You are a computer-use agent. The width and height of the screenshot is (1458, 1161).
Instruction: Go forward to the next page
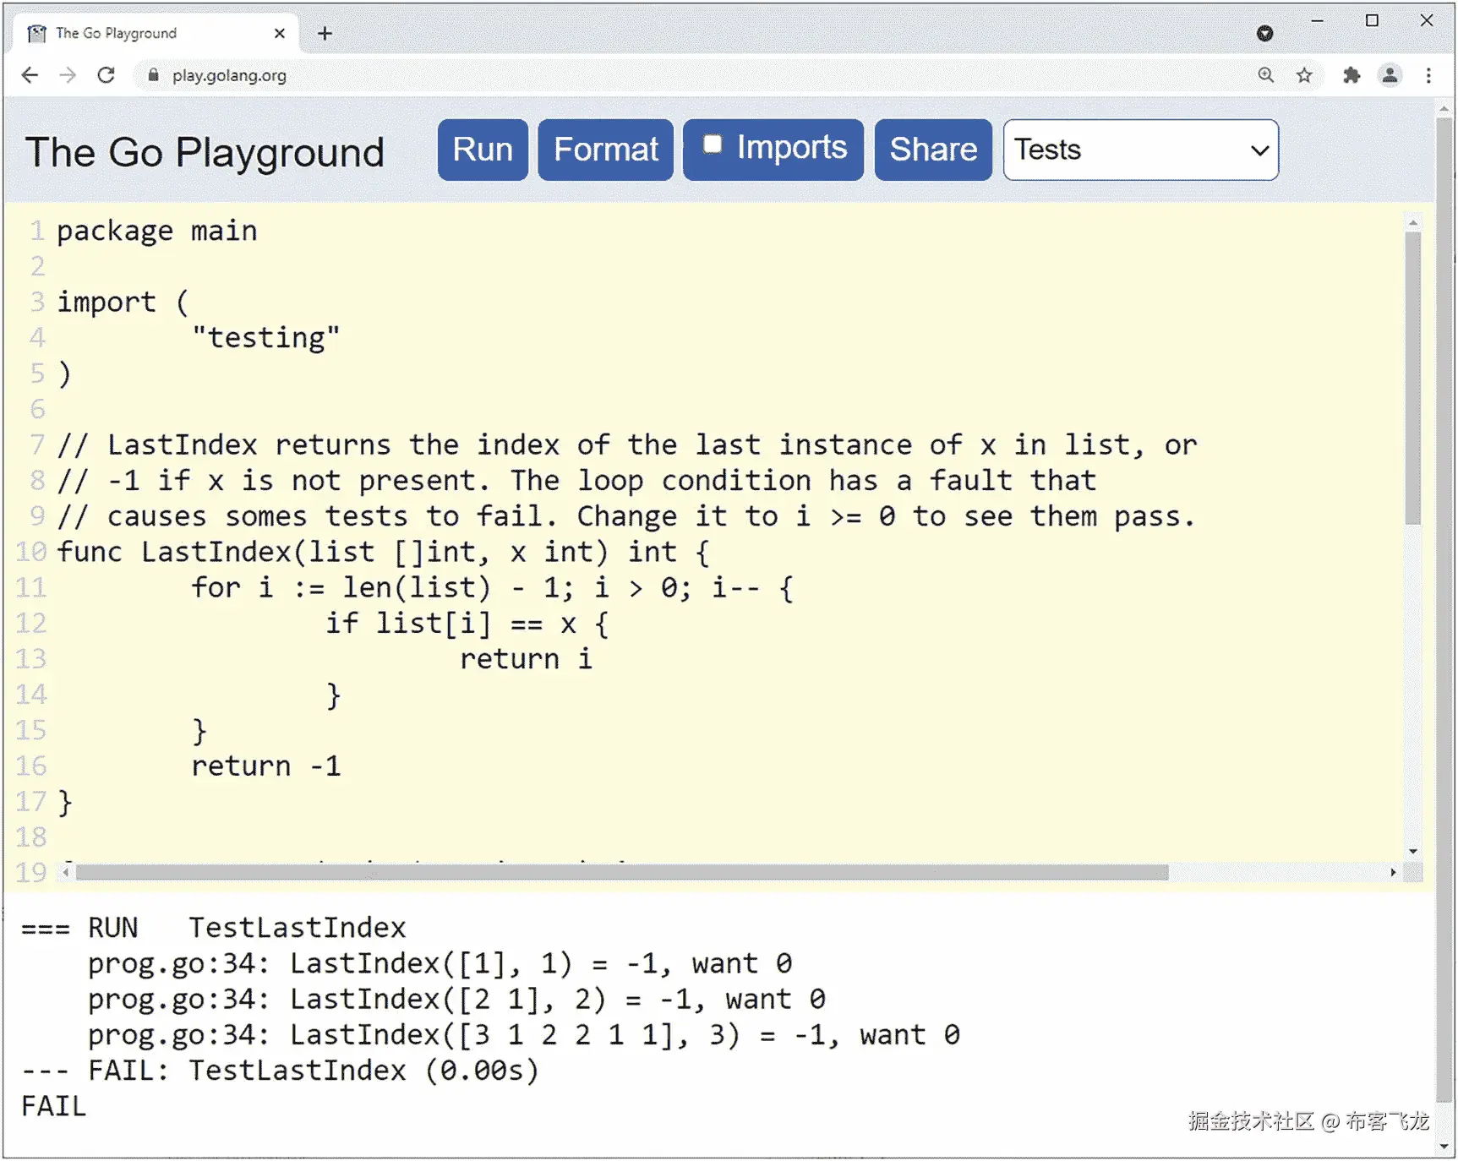coord(68,75)
